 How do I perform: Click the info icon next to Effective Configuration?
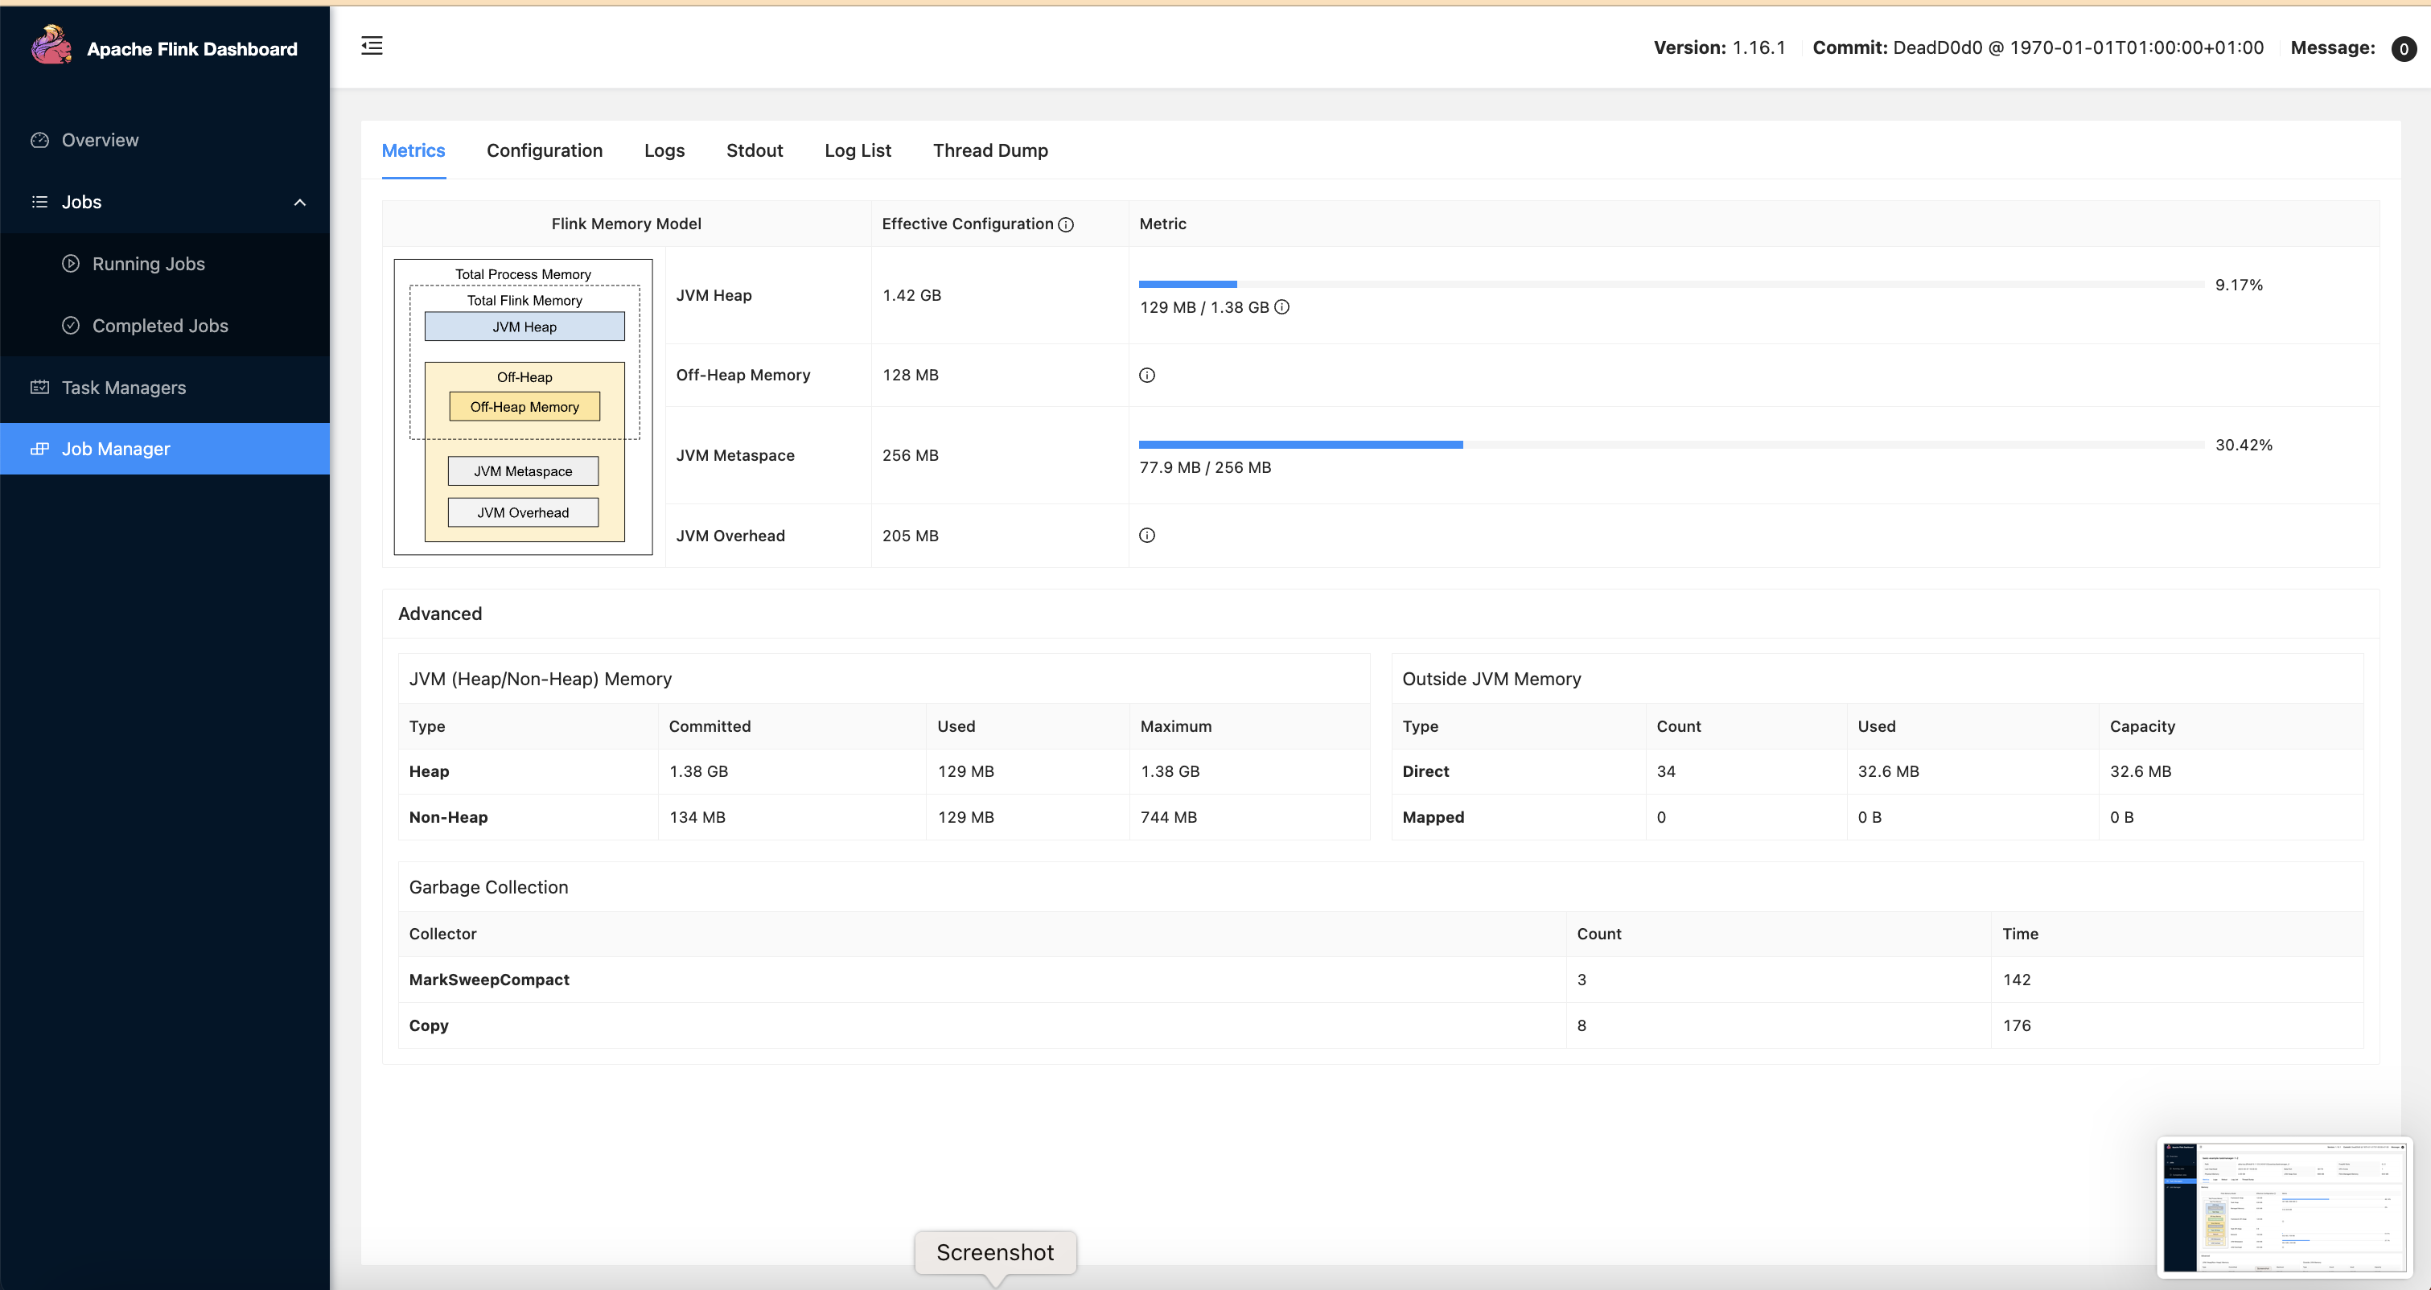coord(1067,224)
